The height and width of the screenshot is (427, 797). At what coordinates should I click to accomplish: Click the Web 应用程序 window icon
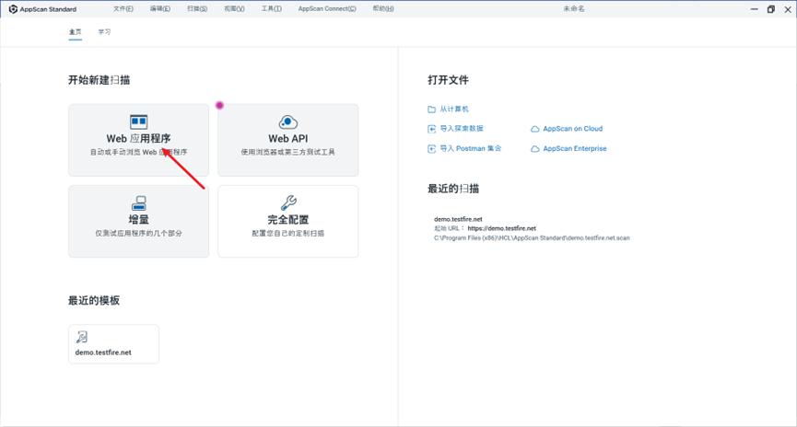tap(139, 121)
